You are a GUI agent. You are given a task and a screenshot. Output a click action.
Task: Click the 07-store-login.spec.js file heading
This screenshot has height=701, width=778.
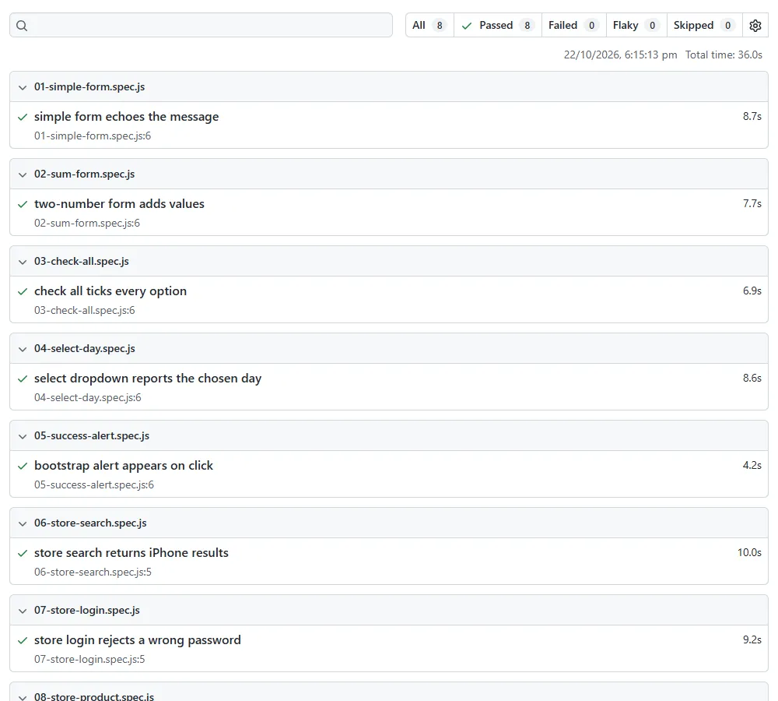tap(87, 610)
